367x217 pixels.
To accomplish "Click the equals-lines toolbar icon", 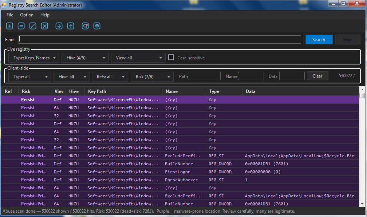I will (21, 26).
